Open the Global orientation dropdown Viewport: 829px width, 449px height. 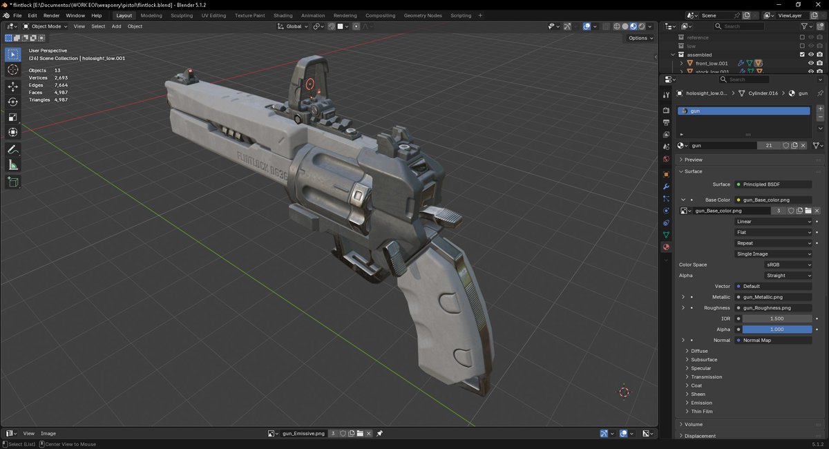(293, 26)
